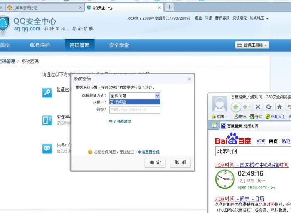This screenshot has width=291, height=213.
Task: Click the orange warning icon in dialog
Action: 90,152
